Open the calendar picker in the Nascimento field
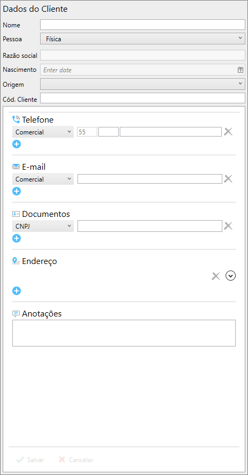 pyautogui.click(x=241, y=70)
